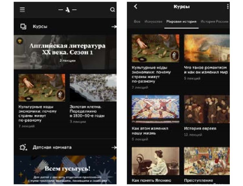Tap the Что такое романтизм title text
Viewport: 243px width, 186px height.
point(206,70)
